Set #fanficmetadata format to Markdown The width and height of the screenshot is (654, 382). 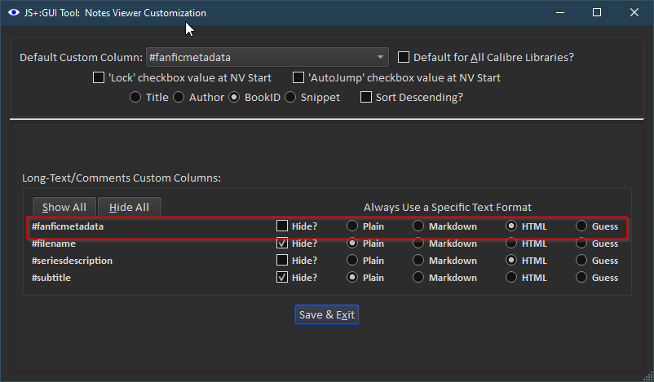pyautogui.click(x=418, y=226)
